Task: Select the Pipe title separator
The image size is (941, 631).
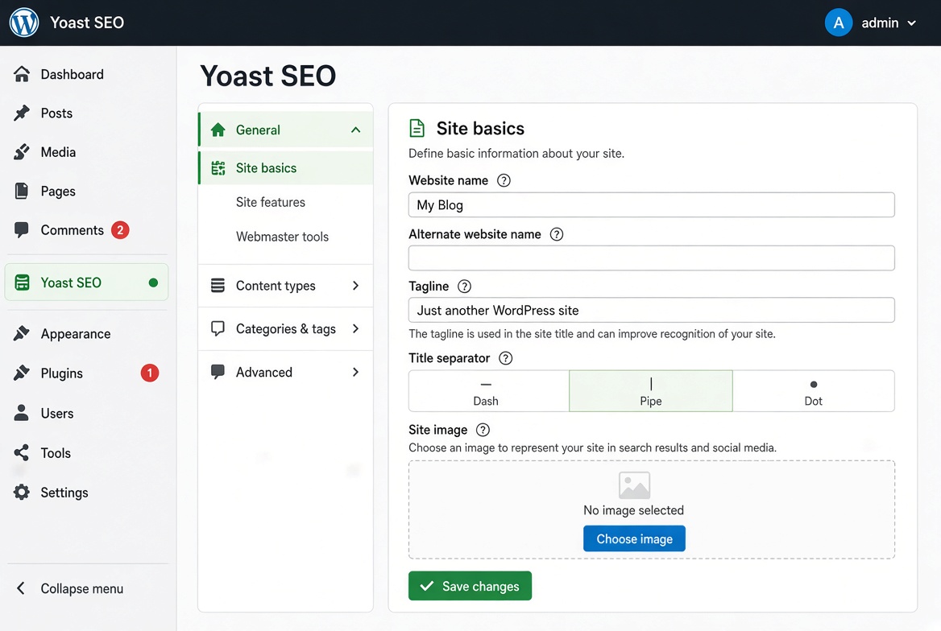Action: point(650,391)
